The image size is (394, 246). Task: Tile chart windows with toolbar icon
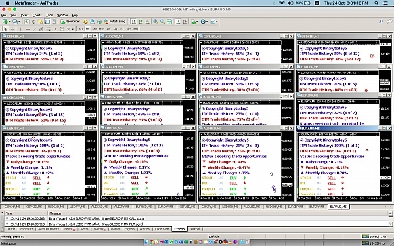169,22
